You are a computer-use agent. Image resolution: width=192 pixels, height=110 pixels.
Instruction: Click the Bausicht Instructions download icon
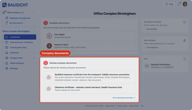147,66
